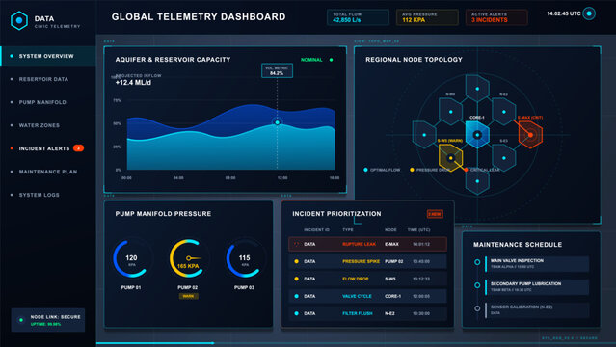This screenshot has height=347, width=616.
Task: Click the Type column header
Action: pyautogui.click(x=348, y=230)
